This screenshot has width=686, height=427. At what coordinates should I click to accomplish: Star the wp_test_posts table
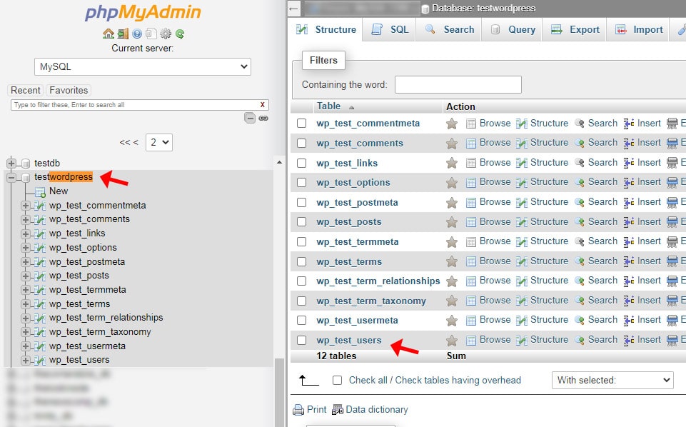(x=452, y=222)
